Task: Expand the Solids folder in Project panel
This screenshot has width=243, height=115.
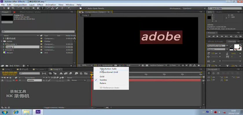Action: pyautogui.click(x=2, y=41)
